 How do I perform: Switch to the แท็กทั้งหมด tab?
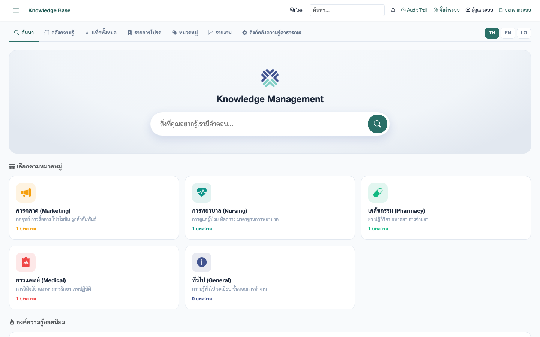coord(101,33)
